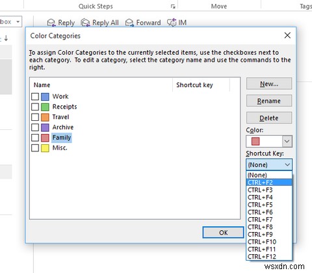Screen dimensions: 312x273
Task: Click the Name column header
Action: point(42,85)
